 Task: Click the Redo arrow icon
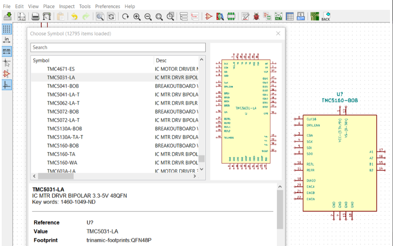pyautogui.click(x=86, y=17)
